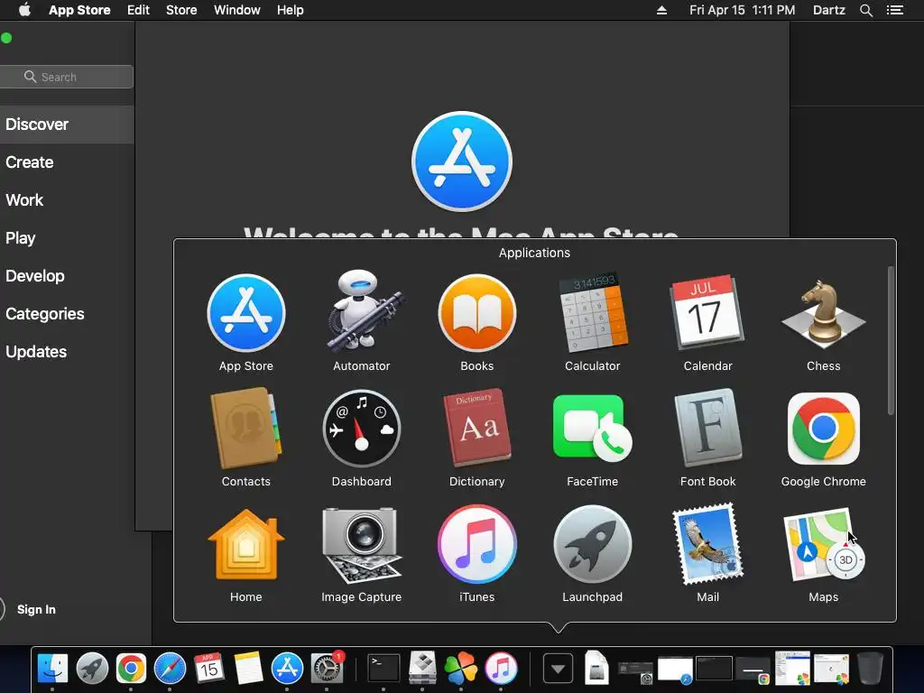The width and height of the screenshot is (924, 693).
Task: Open the Contacts app
Action: click(x=246, y=429)
